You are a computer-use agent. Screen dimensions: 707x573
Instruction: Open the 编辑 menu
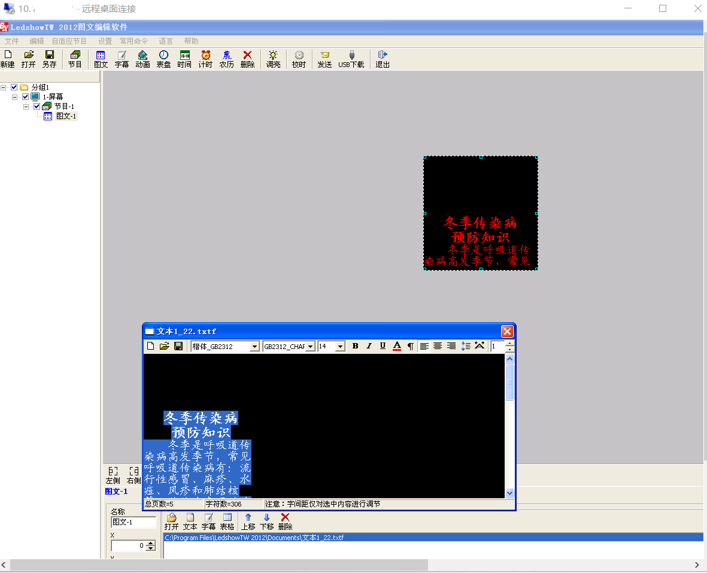(x=37, y=41)
